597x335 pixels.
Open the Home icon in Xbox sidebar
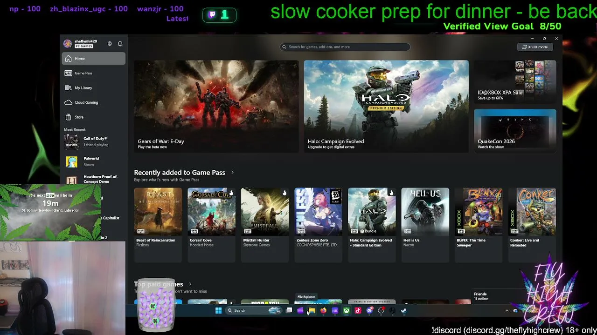[x=69, y=59]
